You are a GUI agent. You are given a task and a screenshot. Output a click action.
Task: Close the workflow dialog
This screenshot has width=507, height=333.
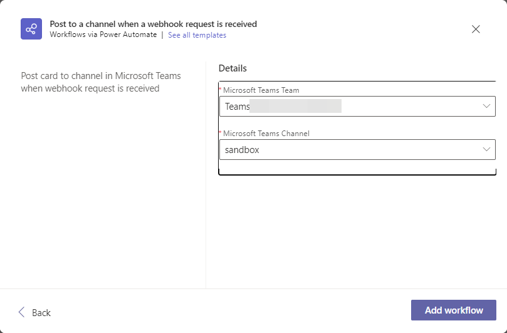coord(476,29)
